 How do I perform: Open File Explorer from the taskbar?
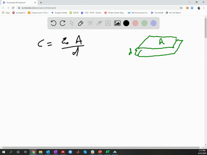(x=41, y=152)
